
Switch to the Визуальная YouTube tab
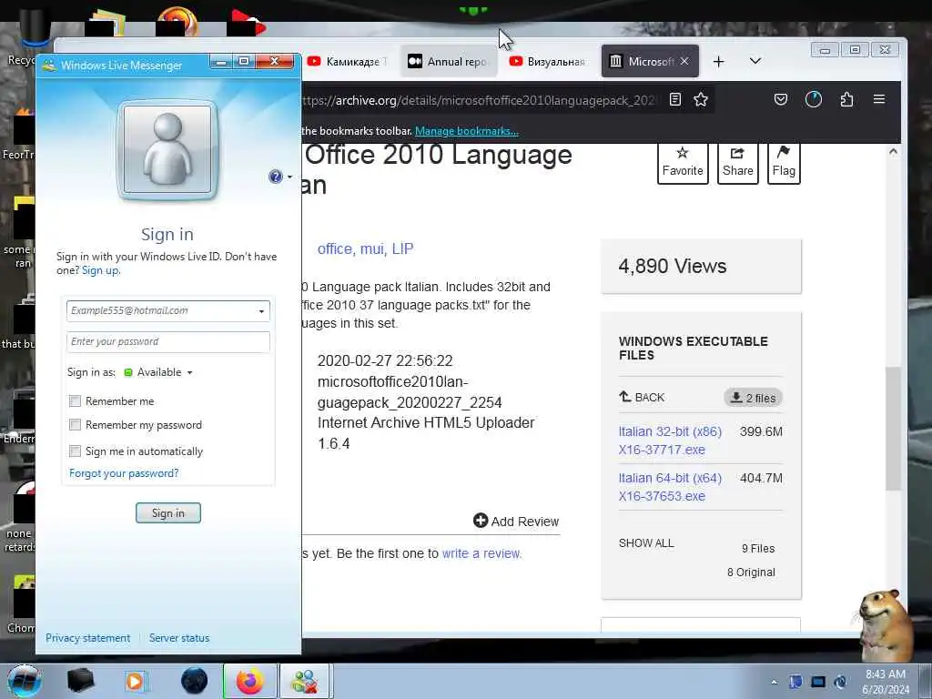click(x=549, y=61)
